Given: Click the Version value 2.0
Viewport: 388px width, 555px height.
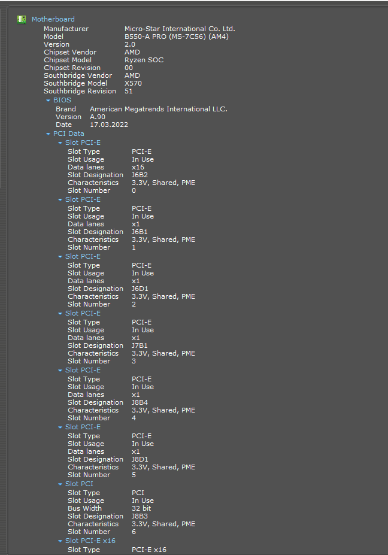Looking at the screenshot, I should point(130,44).
